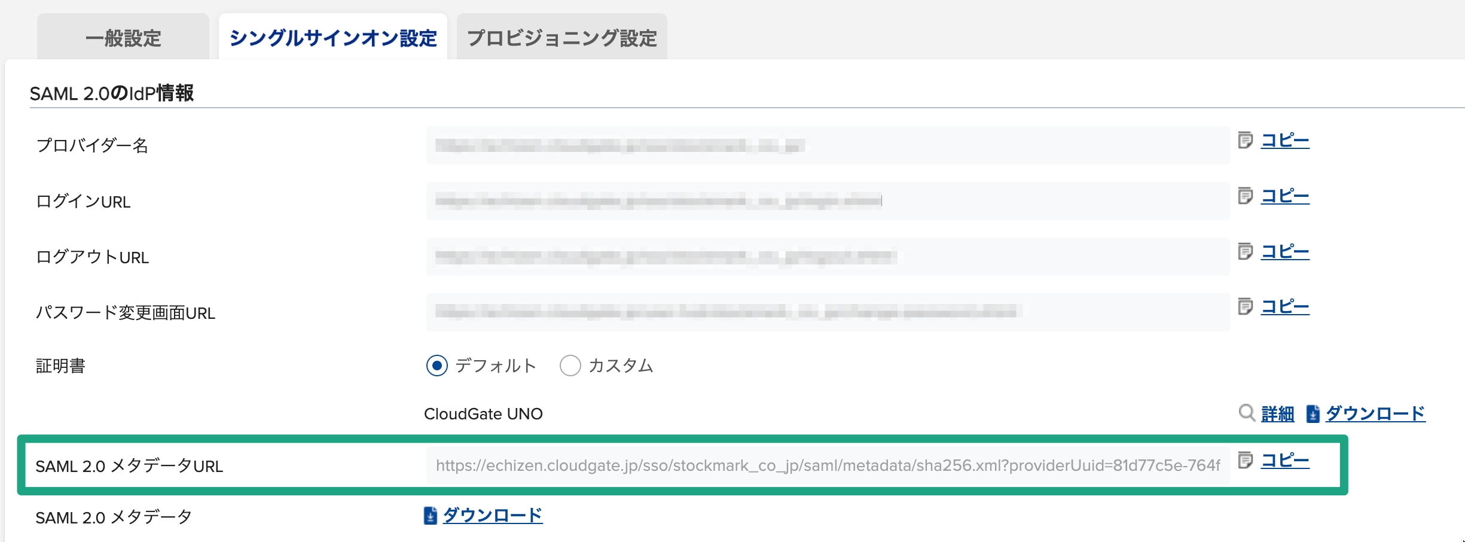
Task: Click magnifier icon for certificate 詳細
Action: [x=1247, y=413]
